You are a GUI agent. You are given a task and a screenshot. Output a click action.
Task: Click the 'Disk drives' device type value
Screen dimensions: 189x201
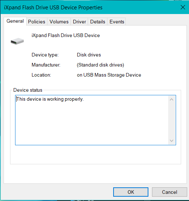(x=89, y=55)
